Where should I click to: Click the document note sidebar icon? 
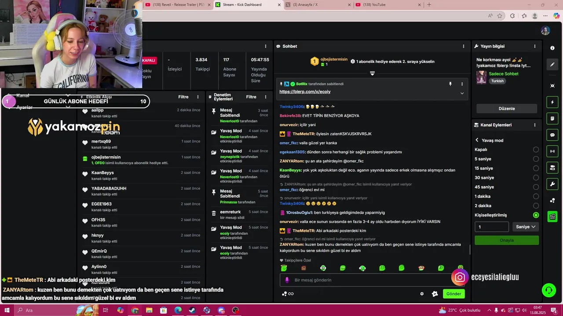click(x=552, y=118)
